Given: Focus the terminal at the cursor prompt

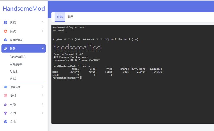Looking at the screenshot, I should (81, 78).
